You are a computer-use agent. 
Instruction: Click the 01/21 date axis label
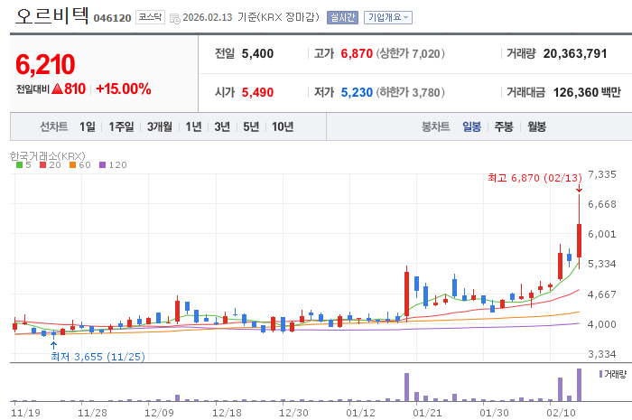point(427,413)
